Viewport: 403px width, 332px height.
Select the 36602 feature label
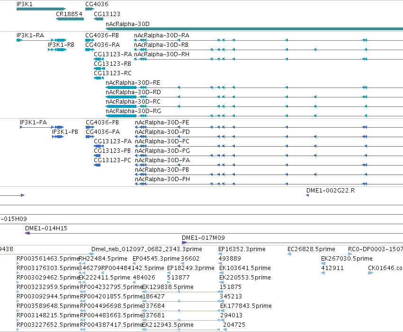(190, 259)
